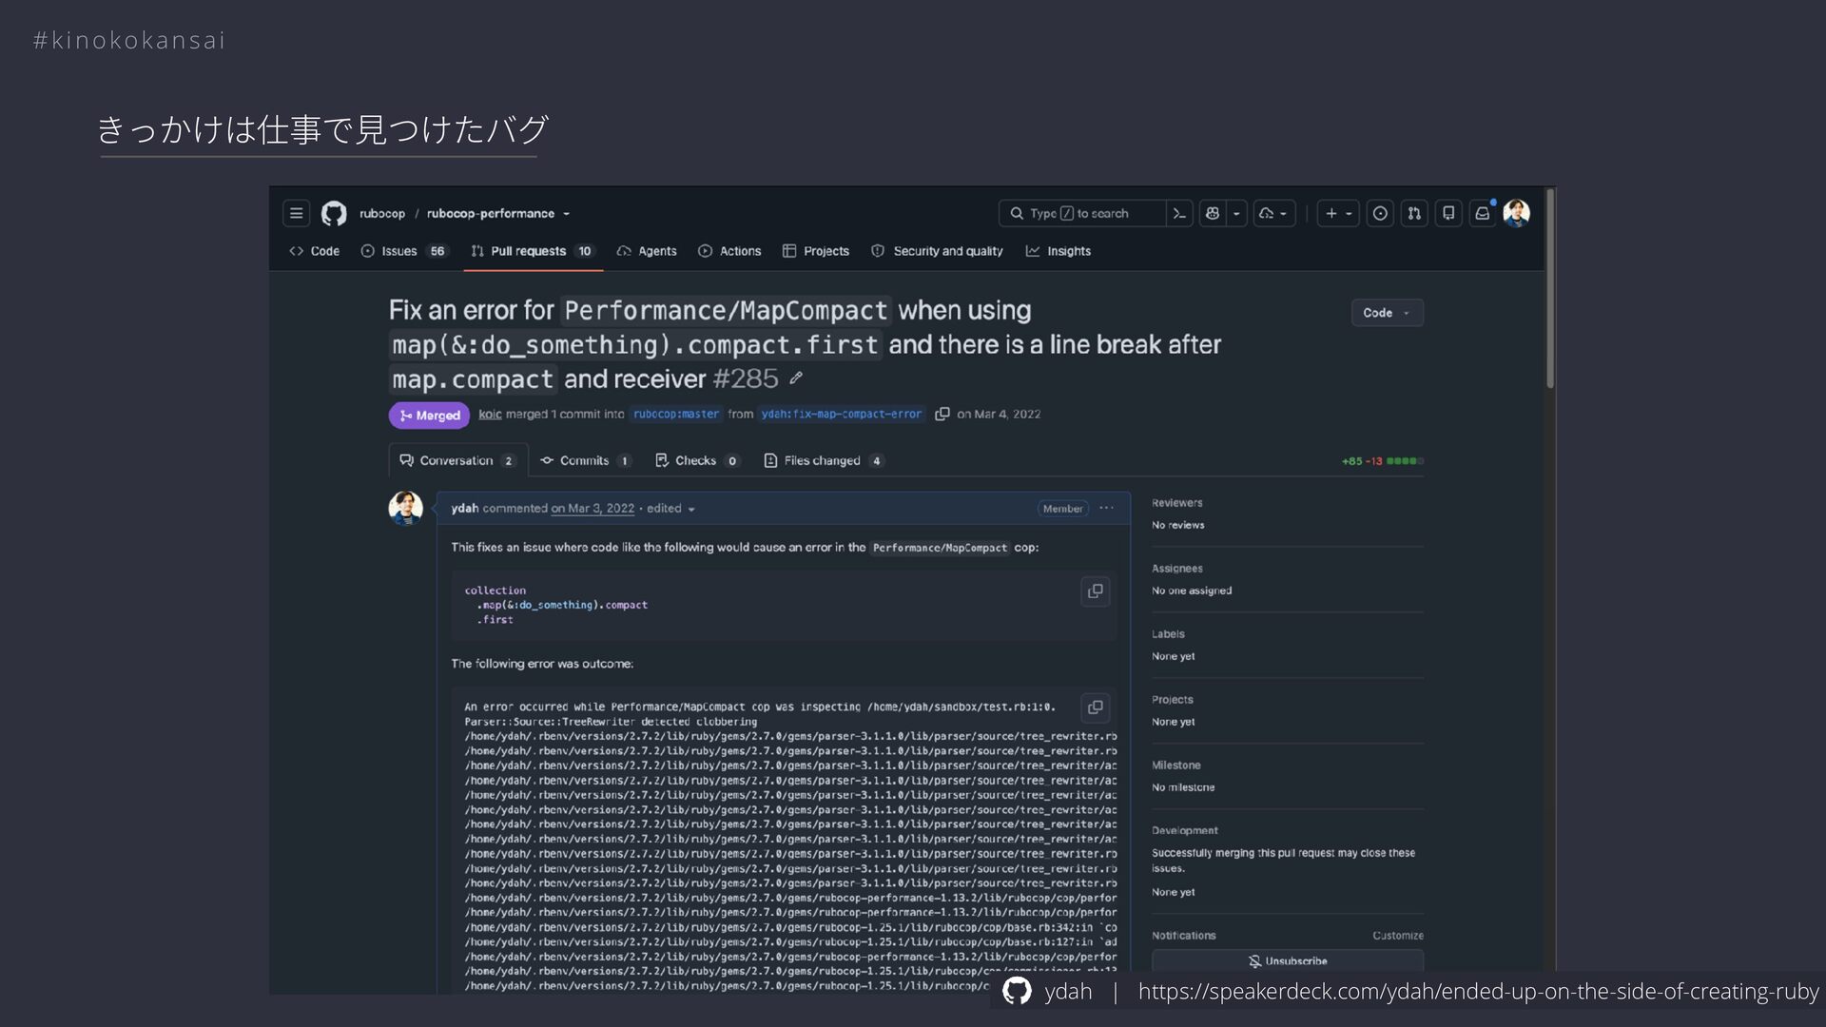Screen dimensions: 1826x1027
Task: Open the Issues circle icon in header
Action: 1380,214
